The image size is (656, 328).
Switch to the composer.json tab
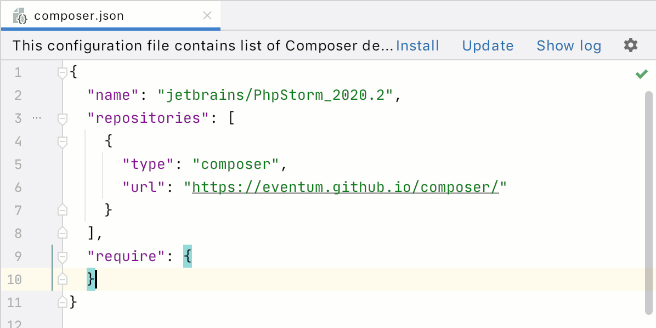tap(79, 16)
